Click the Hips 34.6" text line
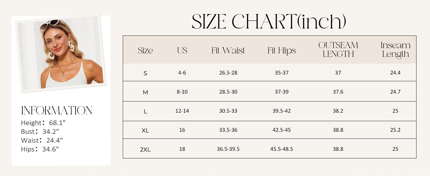This screenshot has width=430, height=176. coord(40,149)
